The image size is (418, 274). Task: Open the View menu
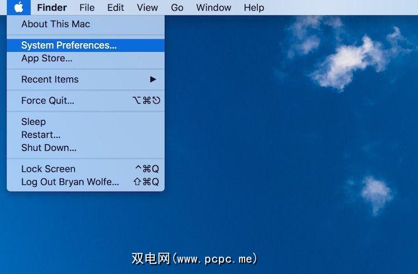point(147,7)
